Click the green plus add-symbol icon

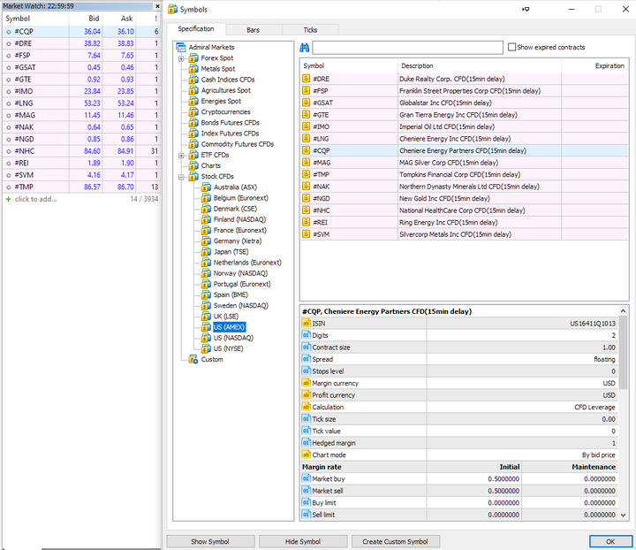(8, 199)
